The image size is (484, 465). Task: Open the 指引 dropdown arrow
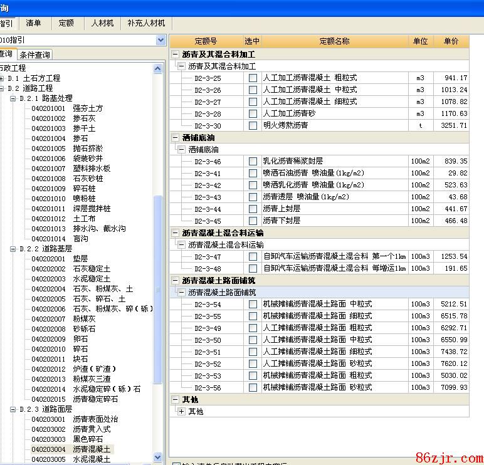[x=161, y=40]
